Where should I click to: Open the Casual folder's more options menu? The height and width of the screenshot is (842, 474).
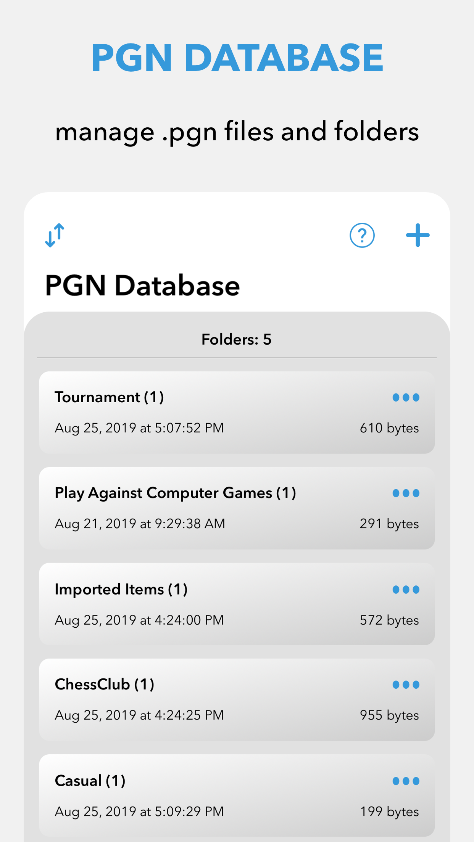(x=406, y=781)
